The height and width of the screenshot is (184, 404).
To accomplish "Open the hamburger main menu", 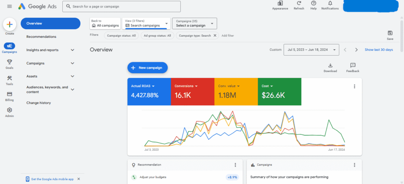I will point(9,7).
